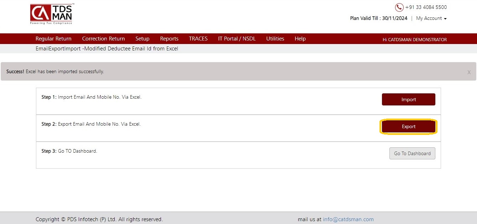Open the Correction Return menu
The height and width of the screenshot is (224, 477).
(x=103, y=39)
